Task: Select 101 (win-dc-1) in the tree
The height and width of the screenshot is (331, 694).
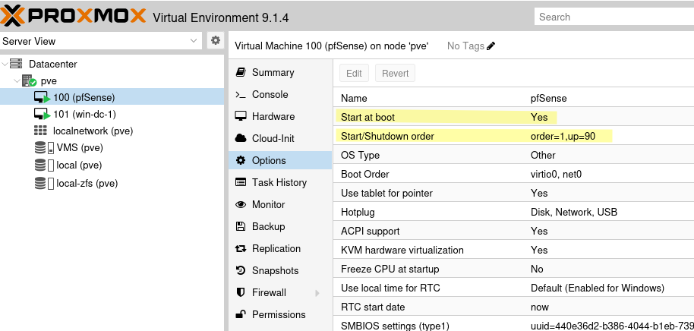Action: [x=112, y=115]
